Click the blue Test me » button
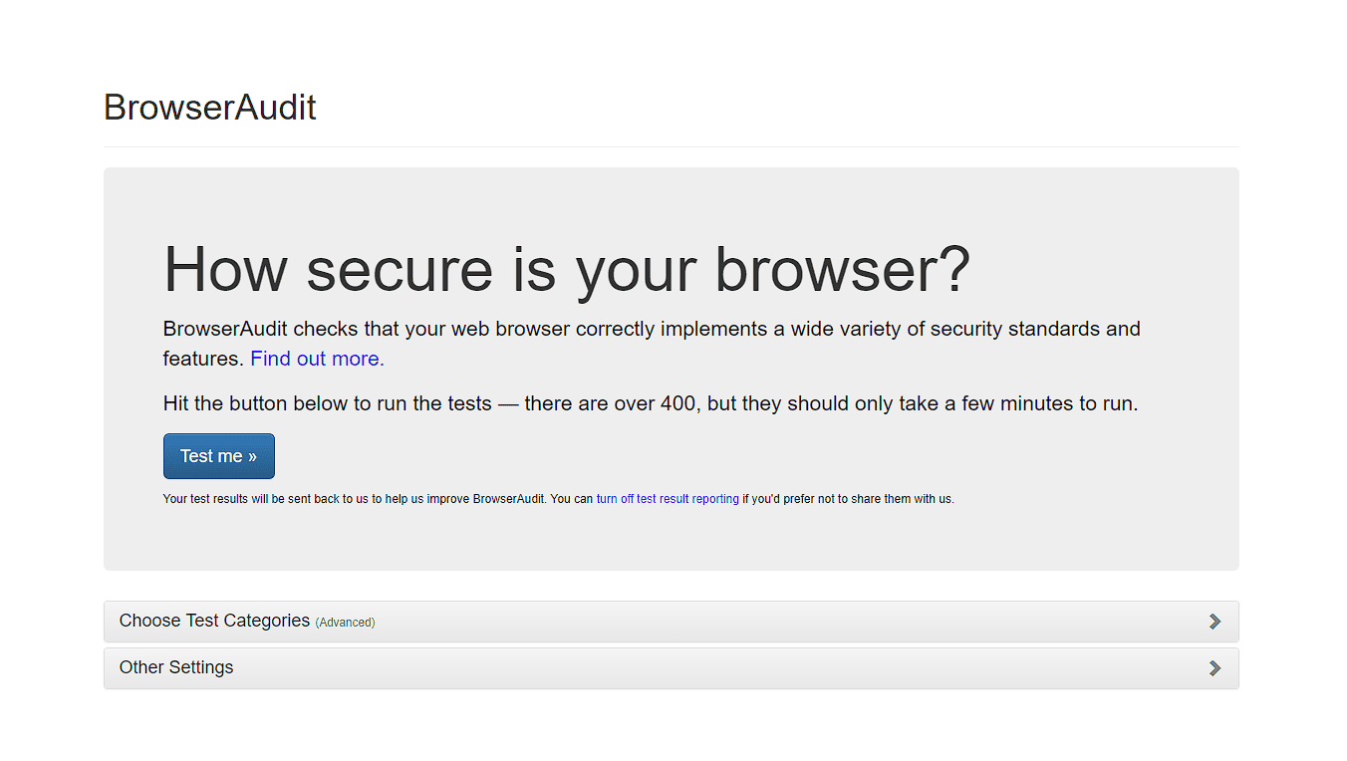Screen dimensions: 1347x761 (218, 456)
